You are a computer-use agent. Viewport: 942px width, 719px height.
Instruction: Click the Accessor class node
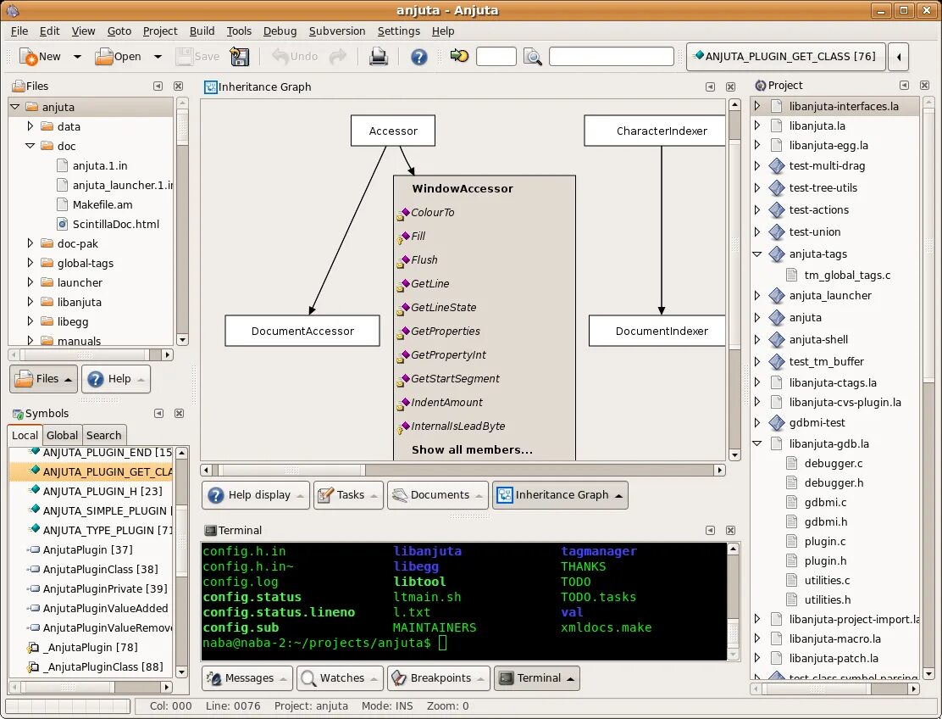tap(393, 131)
